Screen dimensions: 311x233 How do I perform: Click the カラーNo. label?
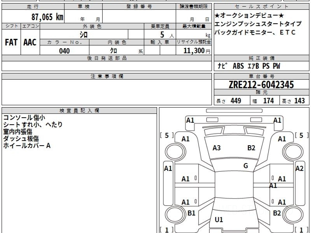(65, 42)
